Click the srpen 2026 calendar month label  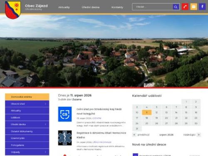point(166,135)
